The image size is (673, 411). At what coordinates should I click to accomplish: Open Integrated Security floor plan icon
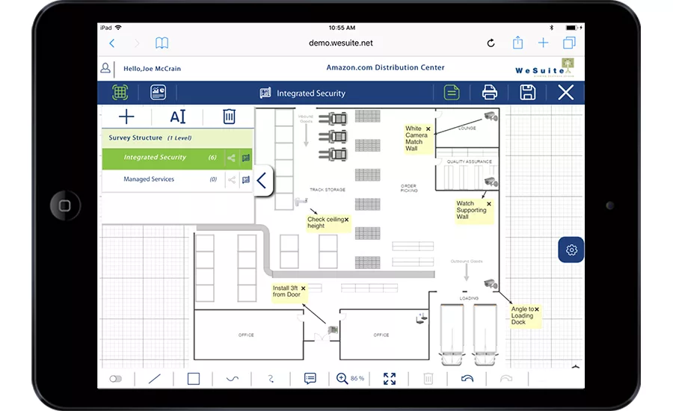246,158
